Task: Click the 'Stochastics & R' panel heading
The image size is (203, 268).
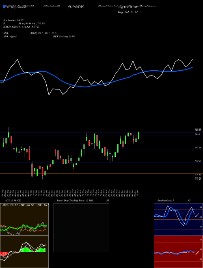Action: (x=166, y=201)
